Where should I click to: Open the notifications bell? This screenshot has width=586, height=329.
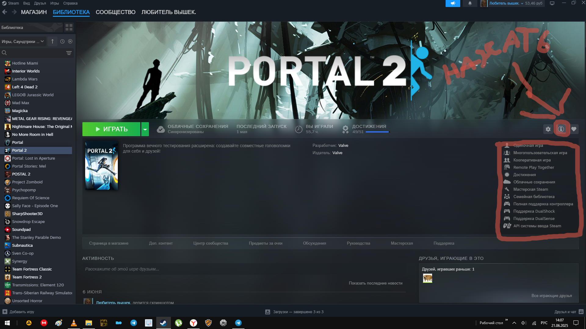470,3
